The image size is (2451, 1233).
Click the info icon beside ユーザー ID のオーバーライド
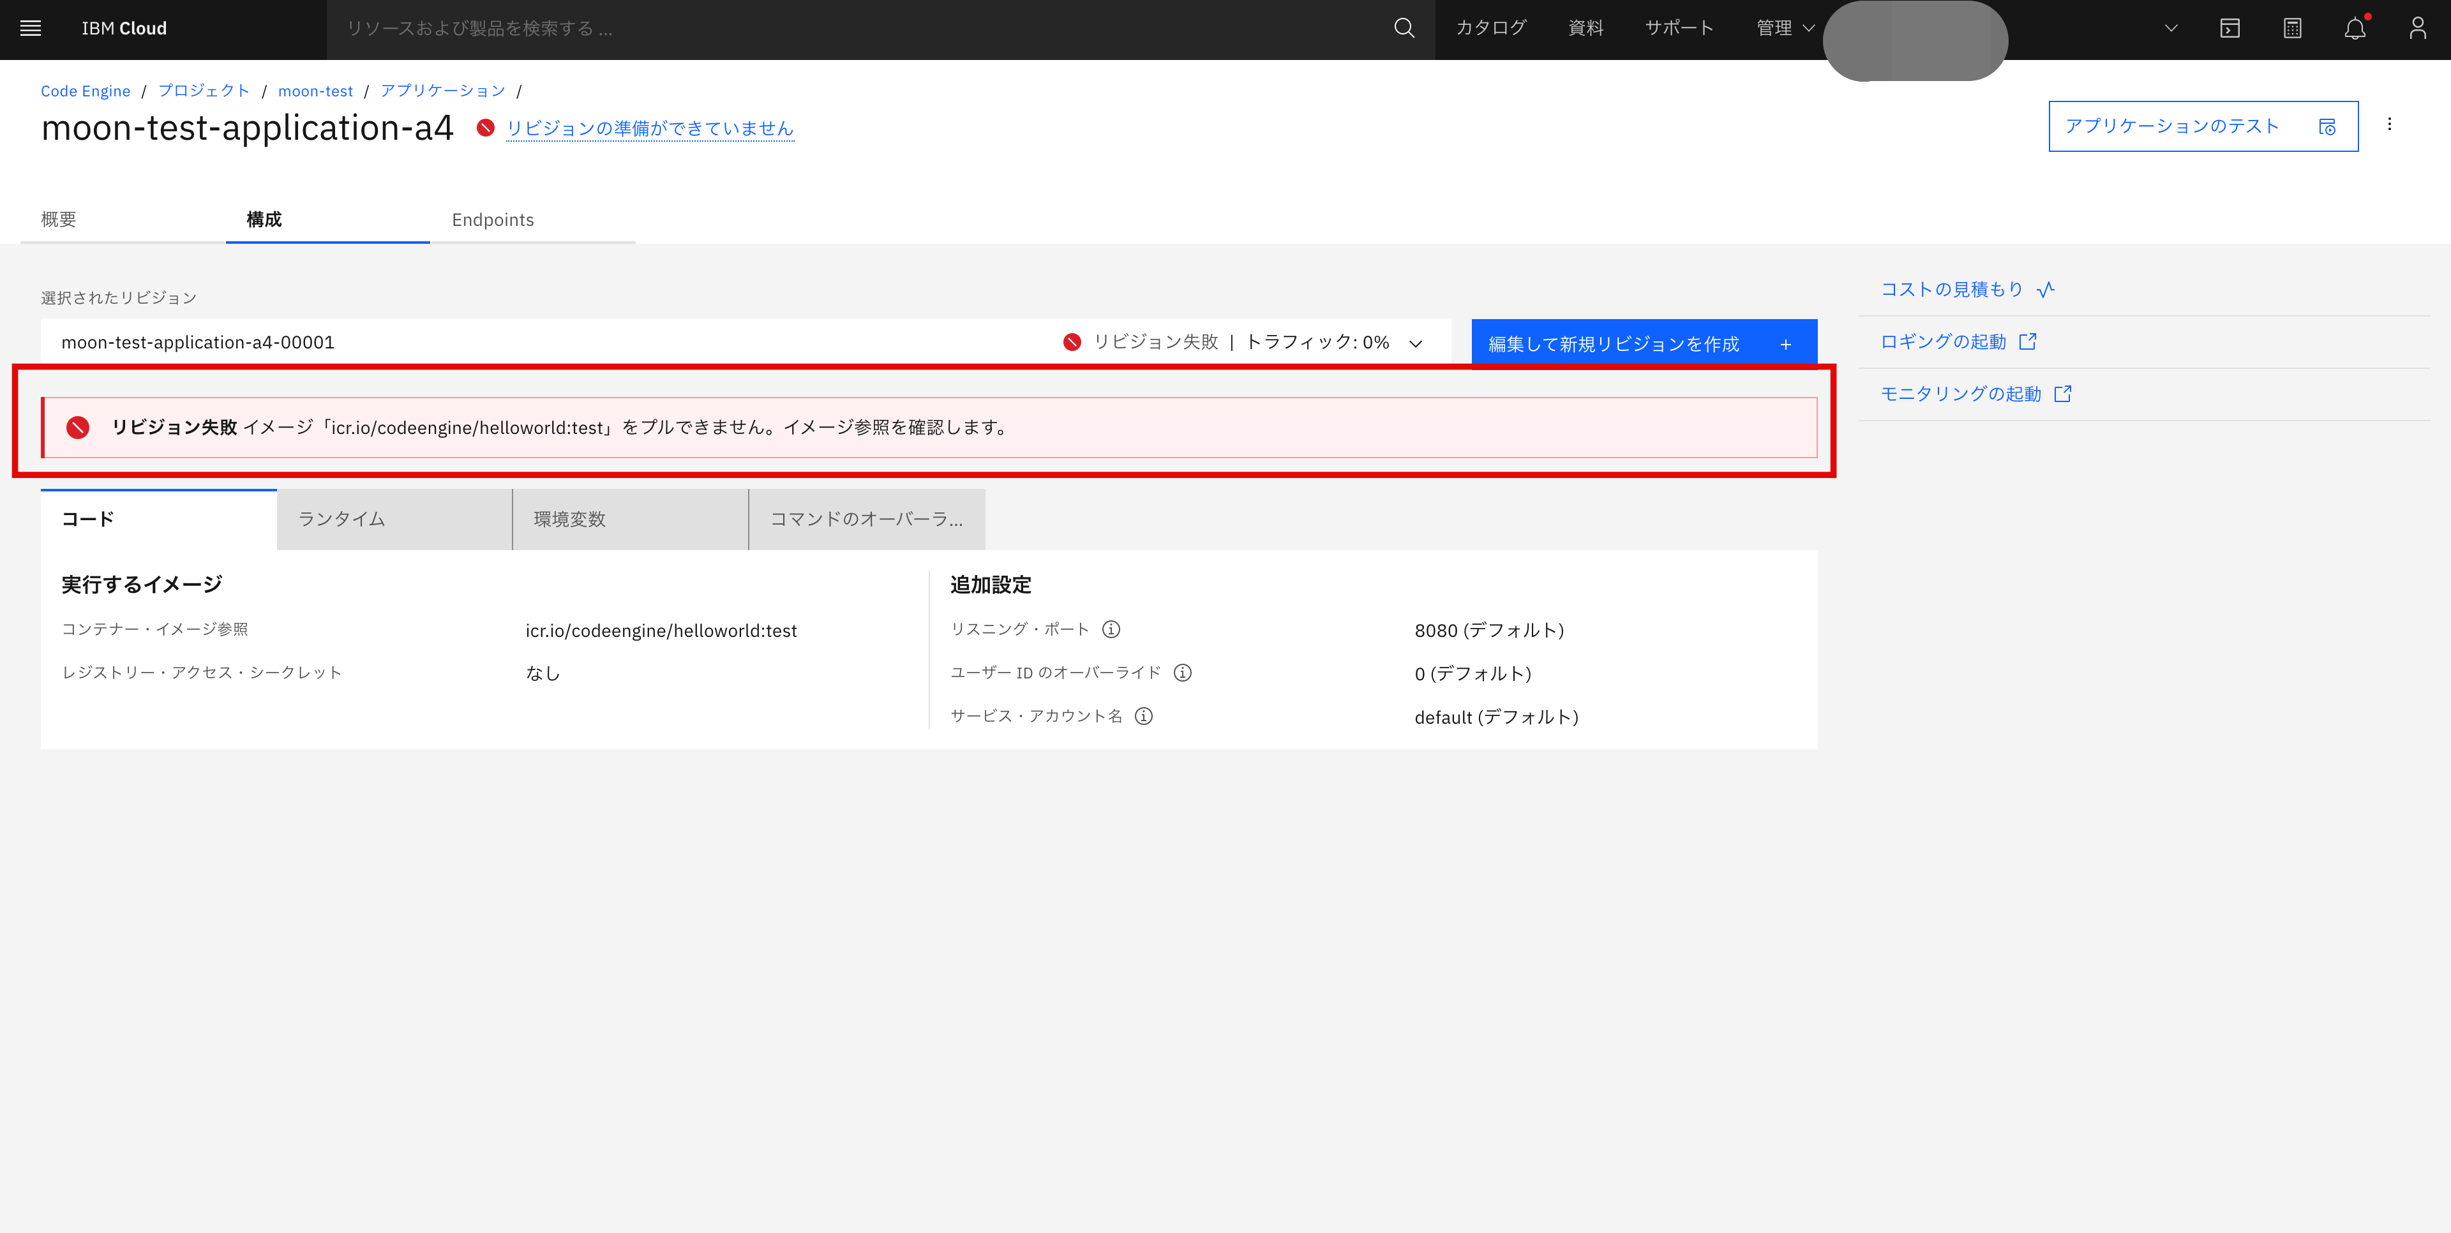pos(1183,673)
